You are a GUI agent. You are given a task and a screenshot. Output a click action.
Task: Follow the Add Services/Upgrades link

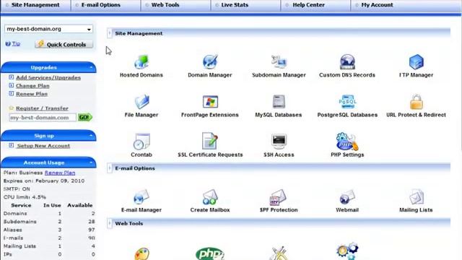point(48,77)
